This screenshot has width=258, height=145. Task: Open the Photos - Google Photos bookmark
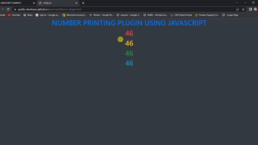pos(101,15)
